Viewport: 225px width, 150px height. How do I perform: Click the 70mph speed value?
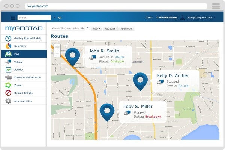tap(119, 57)
